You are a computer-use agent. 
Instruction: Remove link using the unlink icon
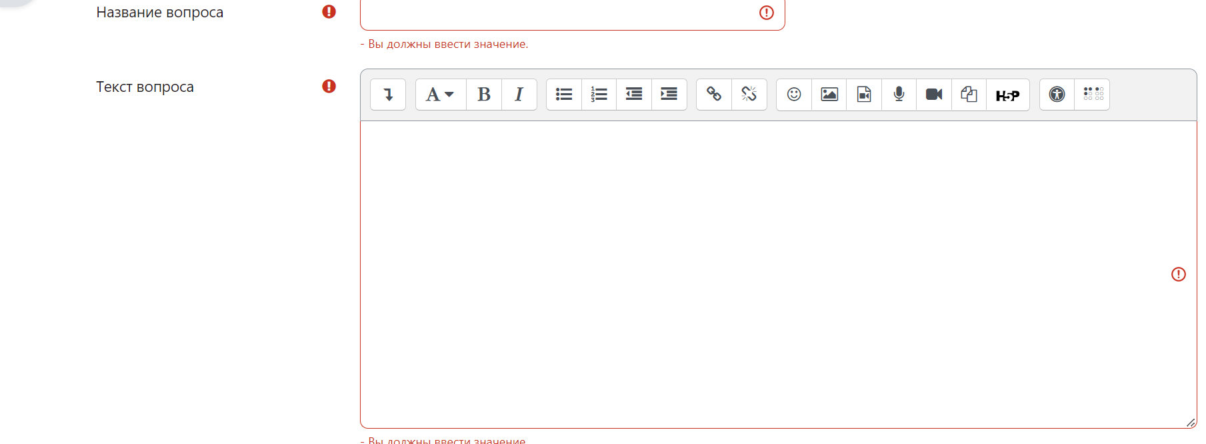coord(749,95)
